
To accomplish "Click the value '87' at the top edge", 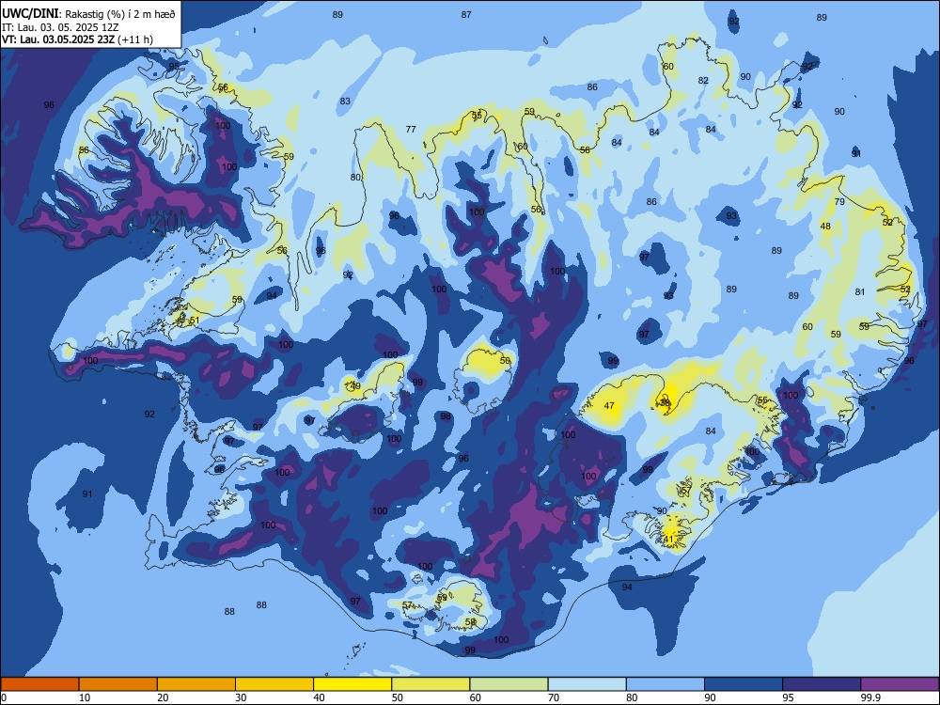I will (466, 14).
